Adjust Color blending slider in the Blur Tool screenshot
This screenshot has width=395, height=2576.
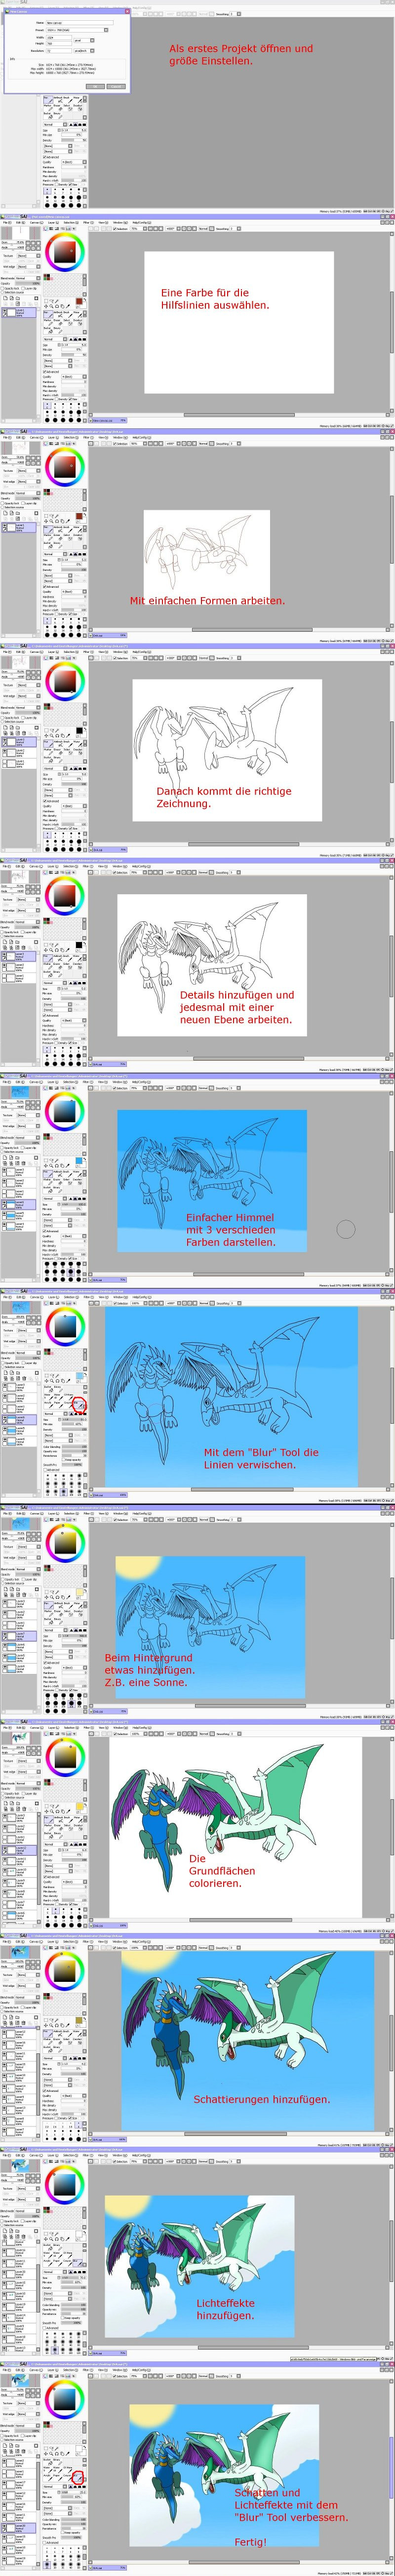75,1447
